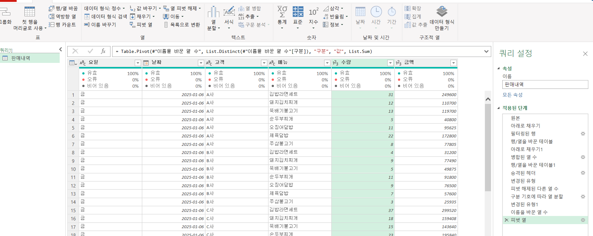Open 첫 행을 머리글로 사용 table icon
Viewport: 593px width, 236px height.
pyautogui.click(x=30, y=11)
